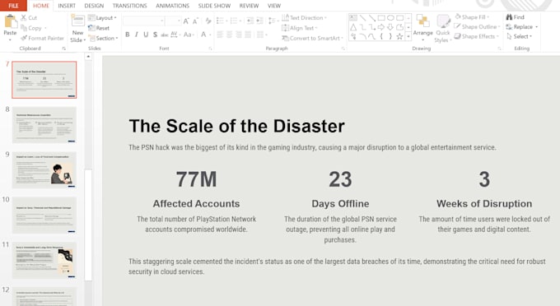Activate the Format Painter brush
Viewport: 560px width, 306px height.
tap(42, 38)
